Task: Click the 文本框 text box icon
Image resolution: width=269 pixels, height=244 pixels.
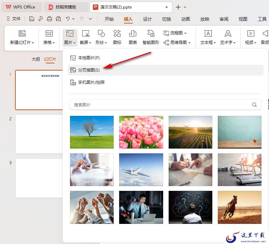Action: click(x=208, y=33)
